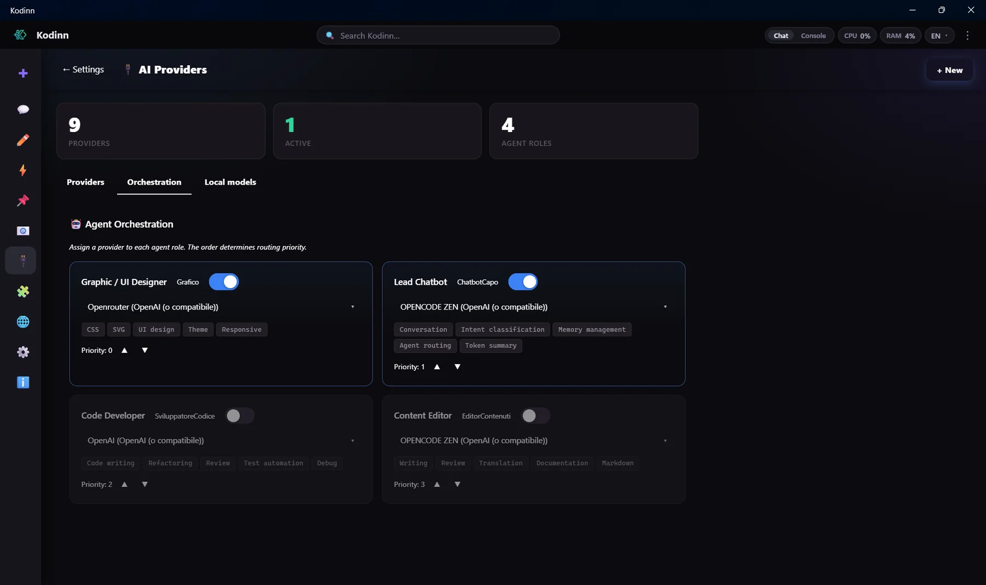Open the chat bubble sidebar icon
The width and height of the screenshot is (986, 585).
point(23,110)
